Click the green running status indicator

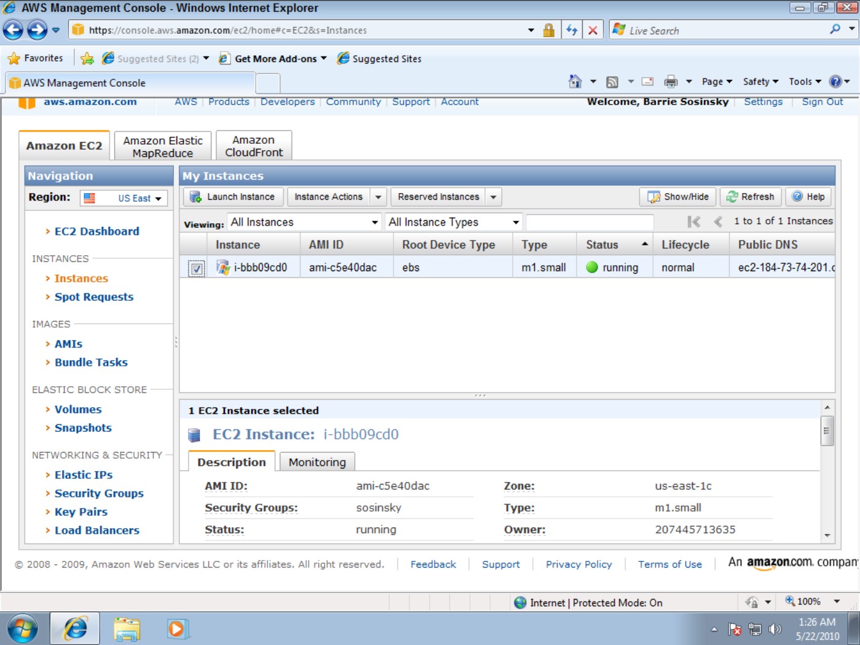pyautogui.click(x=592, y=267)
